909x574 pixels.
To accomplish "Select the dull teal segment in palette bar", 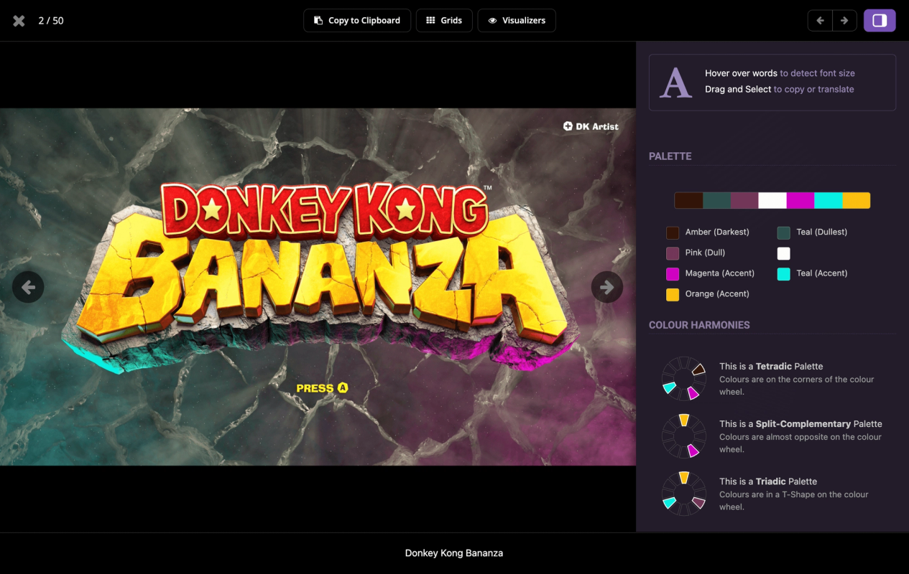I will tap(716, 200).
